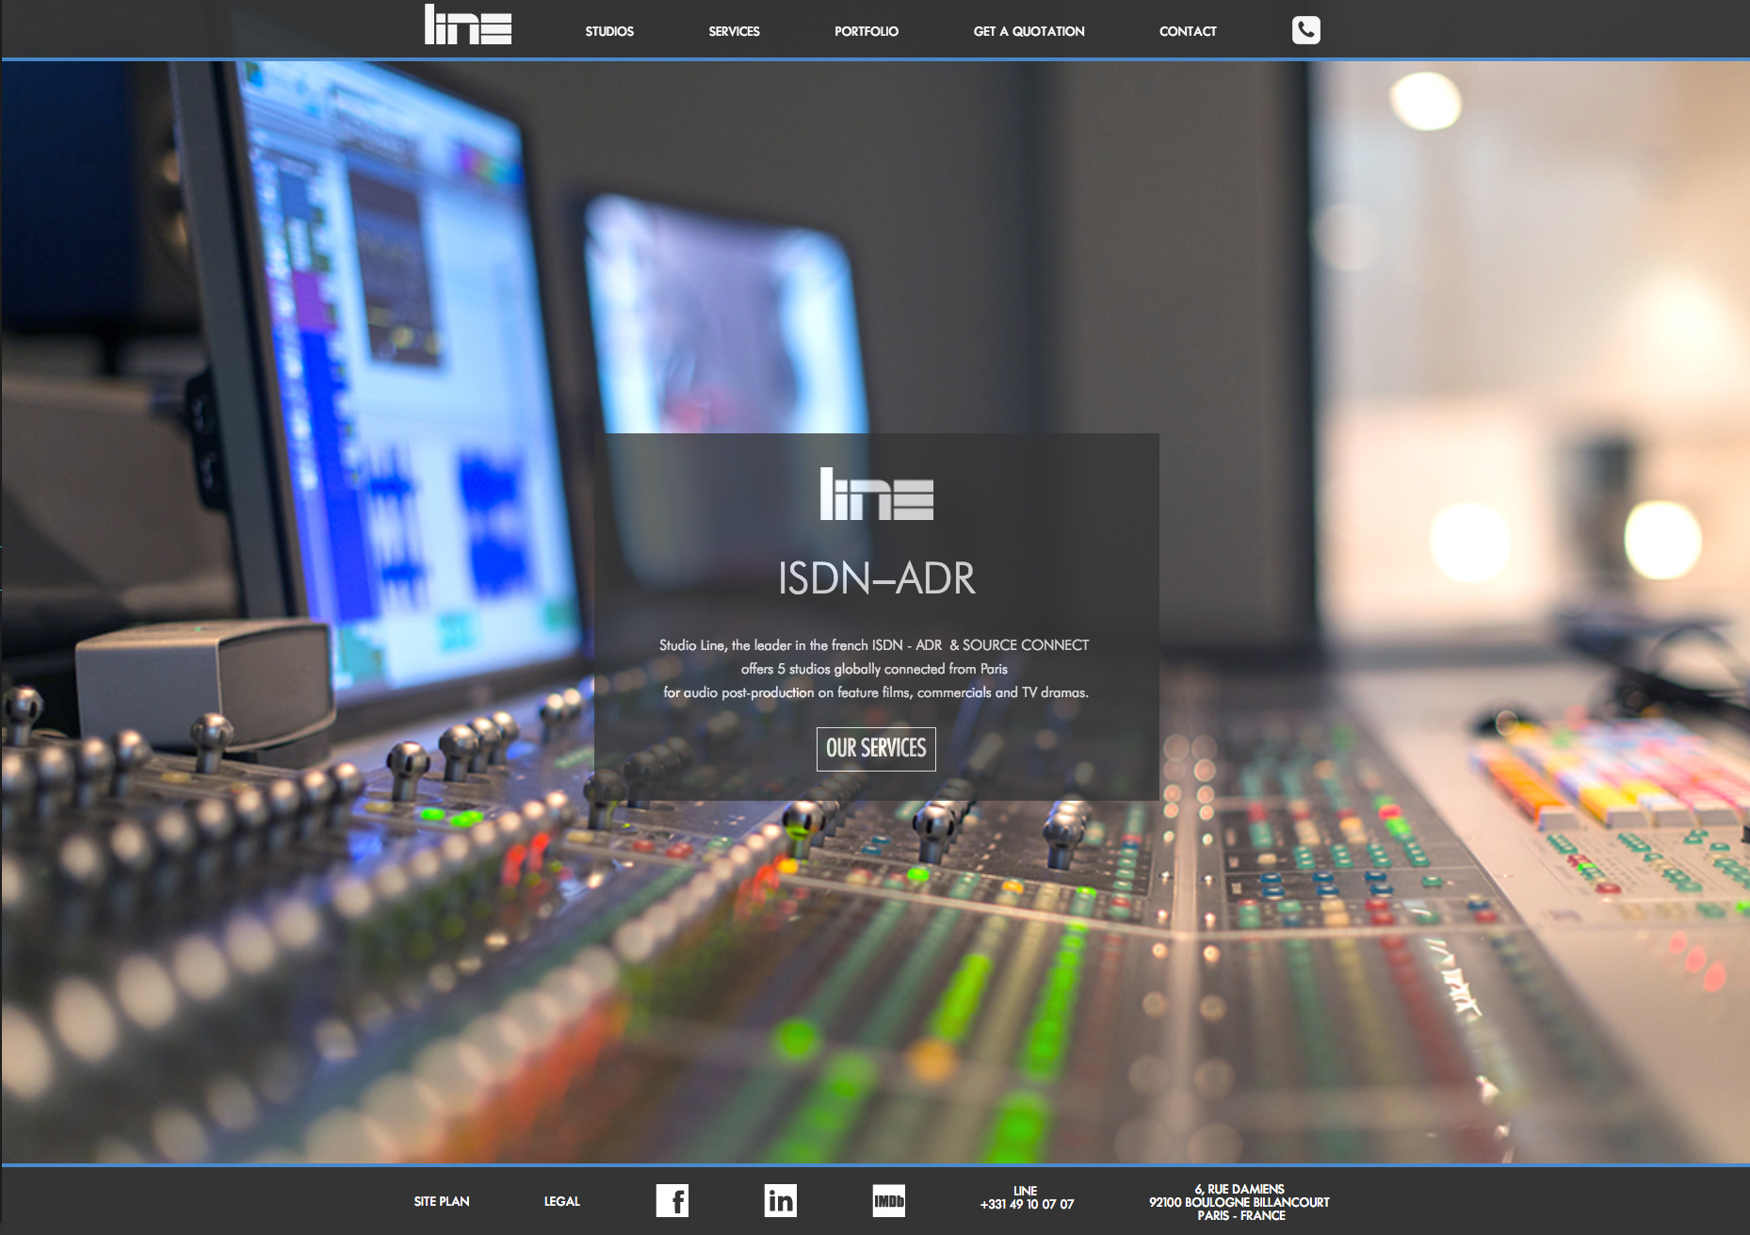
Task: Click the text 'offers 5 studios globally connected from Paris'
Action: pyautogui.click(x=874, y=669)
